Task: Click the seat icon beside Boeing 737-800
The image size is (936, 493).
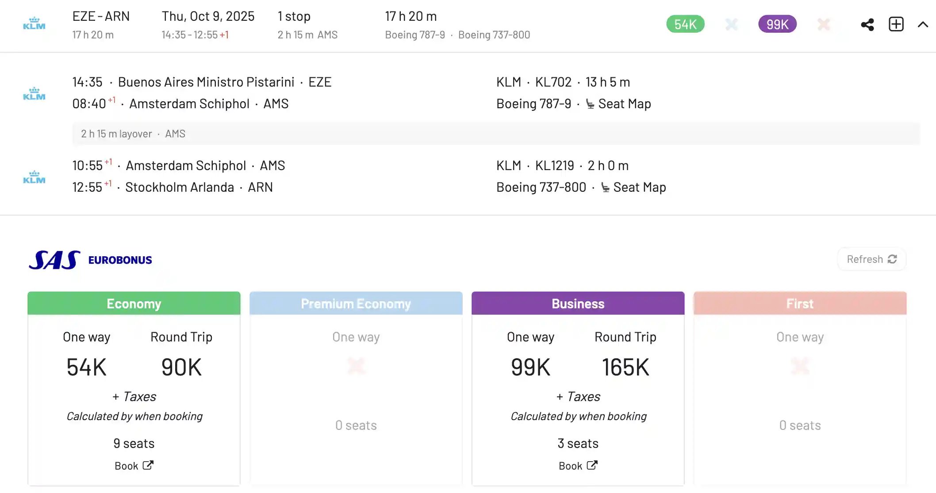Action: click(605, 188)
